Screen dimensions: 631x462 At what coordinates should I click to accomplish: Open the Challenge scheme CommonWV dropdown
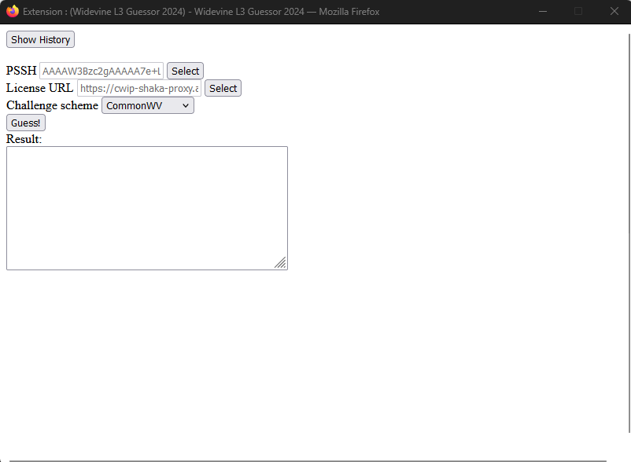click(148, 105)
